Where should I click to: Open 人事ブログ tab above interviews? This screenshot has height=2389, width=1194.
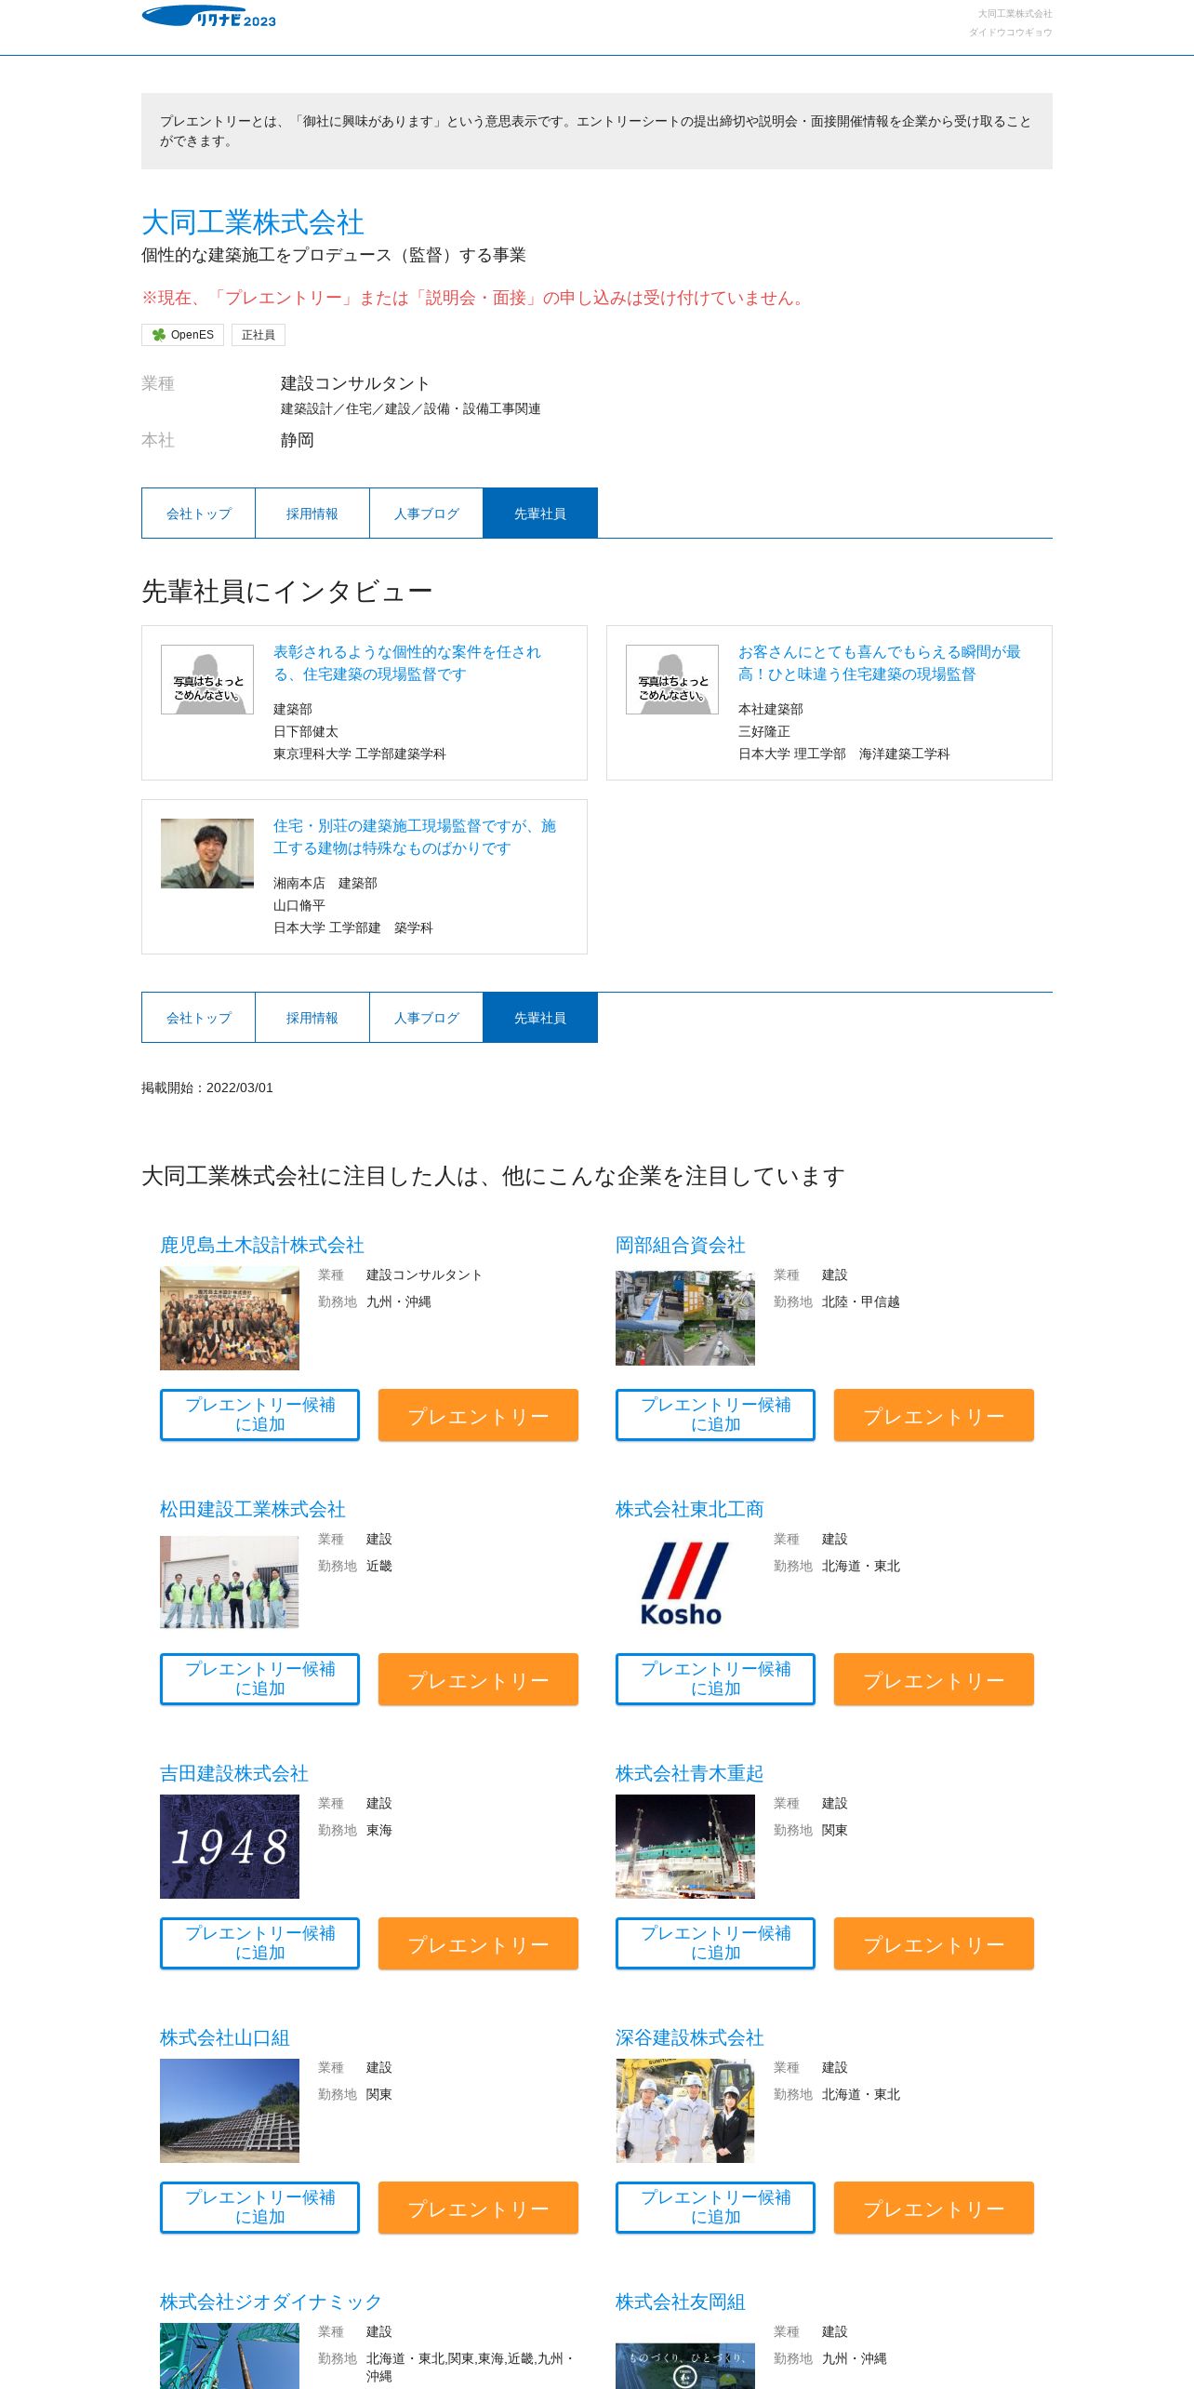pyautogui.click(x=426, y=514)
